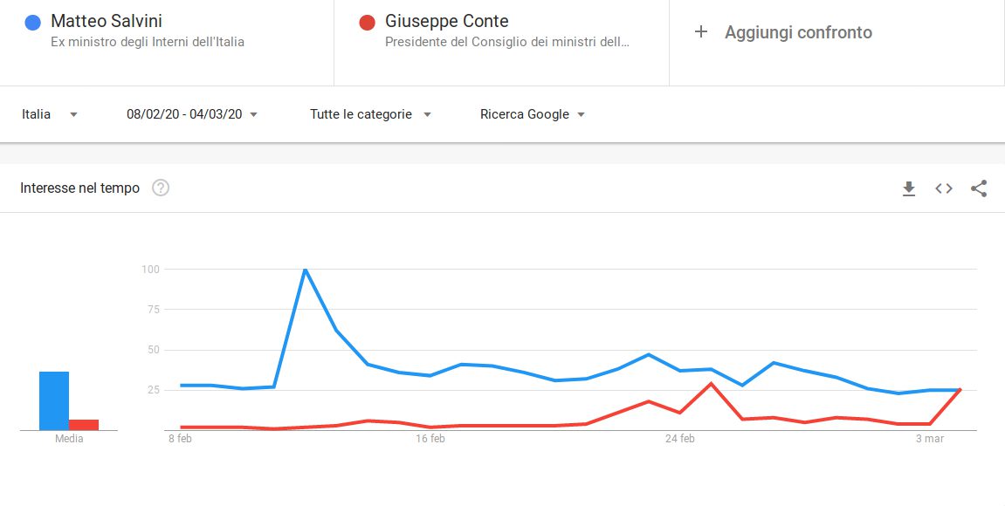Click the 16 feb axis label
This screenshot has height=506, width=1005.
tap(430, 439)
